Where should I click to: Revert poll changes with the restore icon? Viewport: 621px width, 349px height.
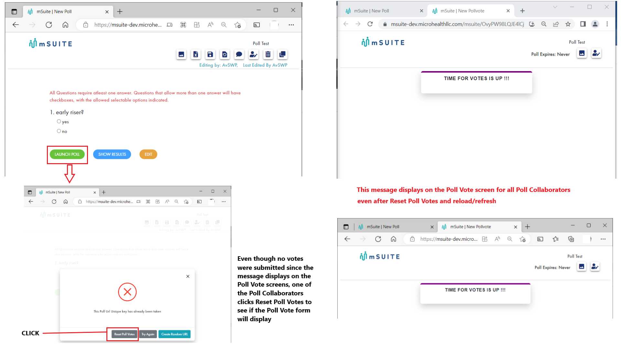tap(224, 54)
